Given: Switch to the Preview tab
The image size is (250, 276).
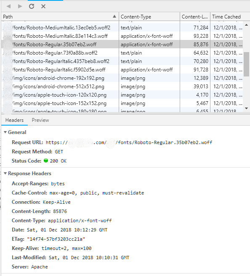Looking at the screenshot, I should tap(40, 120).
